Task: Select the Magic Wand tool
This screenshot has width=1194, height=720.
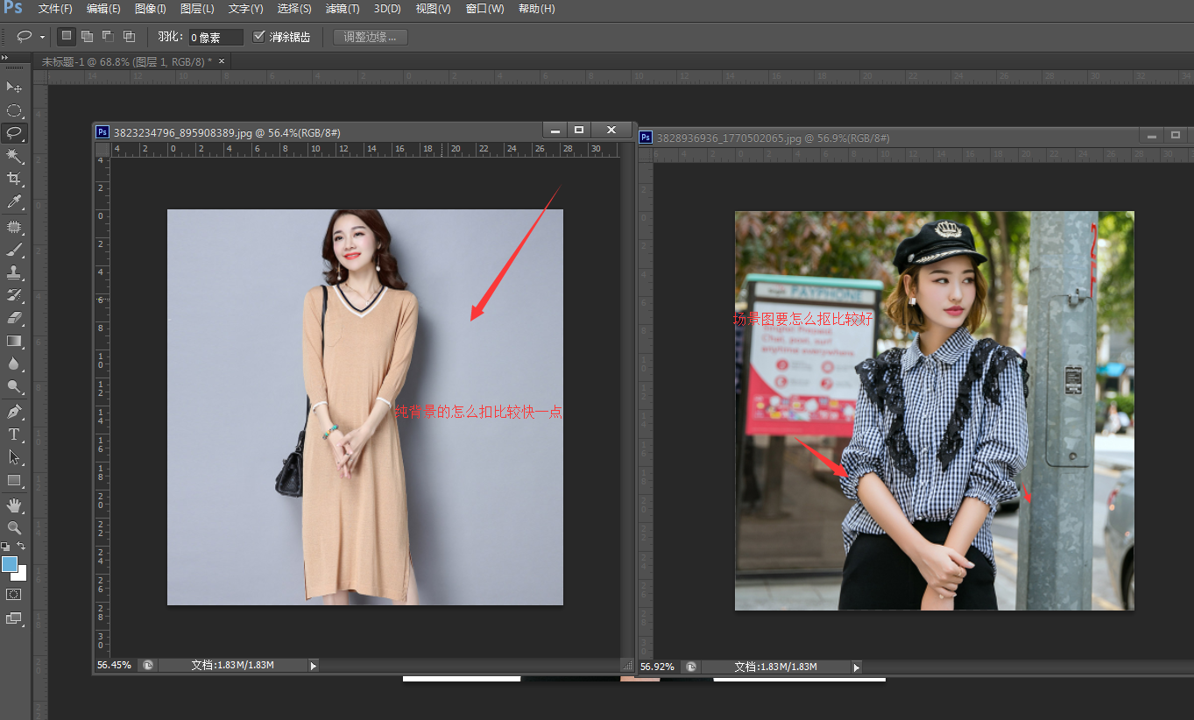Action: pyautogui.click(x=14, y=156)
